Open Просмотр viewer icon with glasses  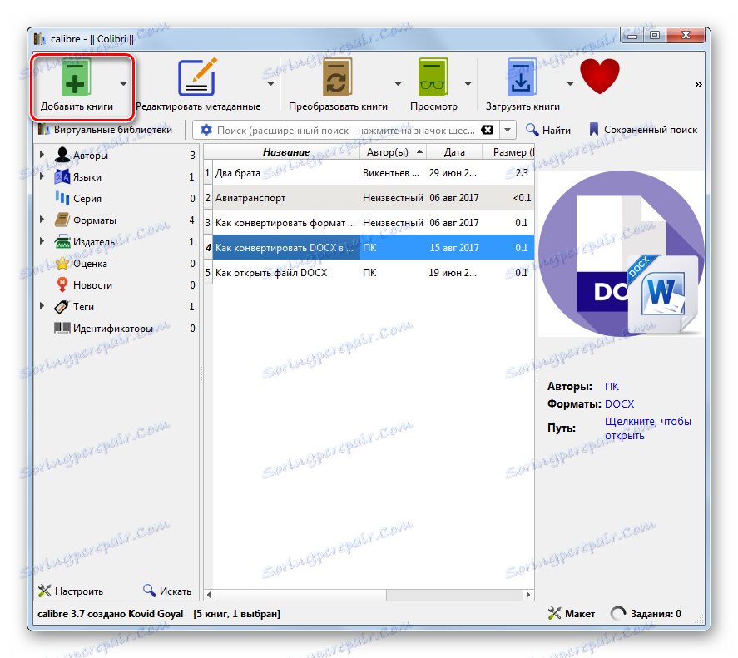click(433, 78)
